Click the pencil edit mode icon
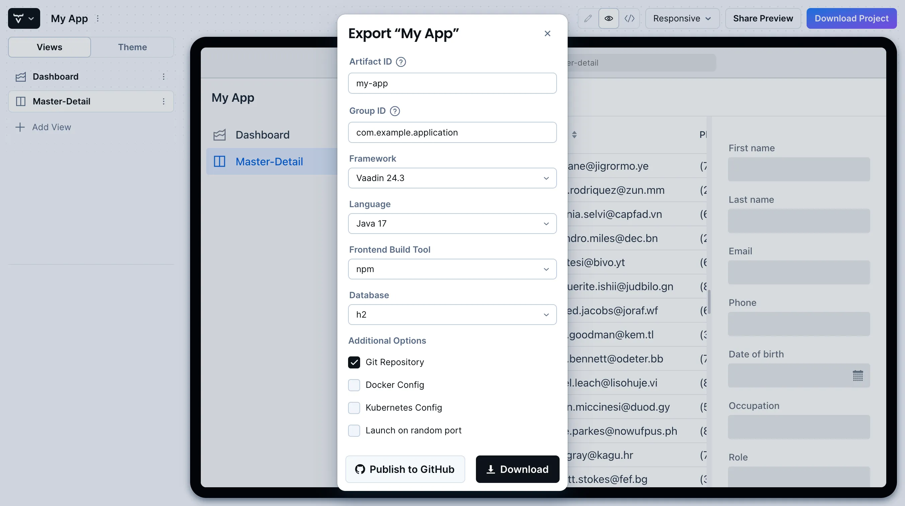Screen dimensions: 905x506 pyautogui.click(x=588, y=18)
